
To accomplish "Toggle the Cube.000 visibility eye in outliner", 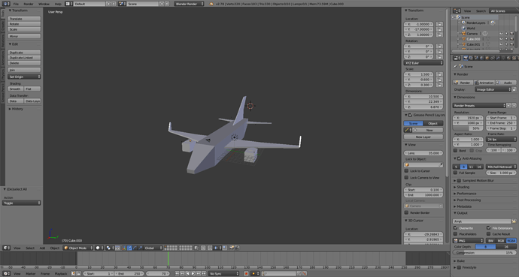I will (501, 39).
